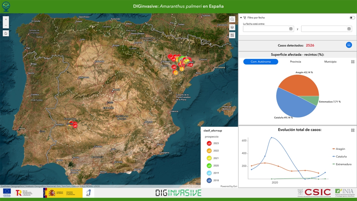Reset map to home extent
Viewport: 357px width, 201px height.
pyautogui.click(x=6, y=33)
